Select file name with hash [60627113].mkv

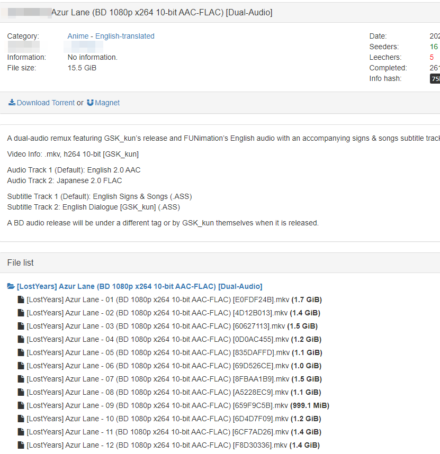point(156,326)
